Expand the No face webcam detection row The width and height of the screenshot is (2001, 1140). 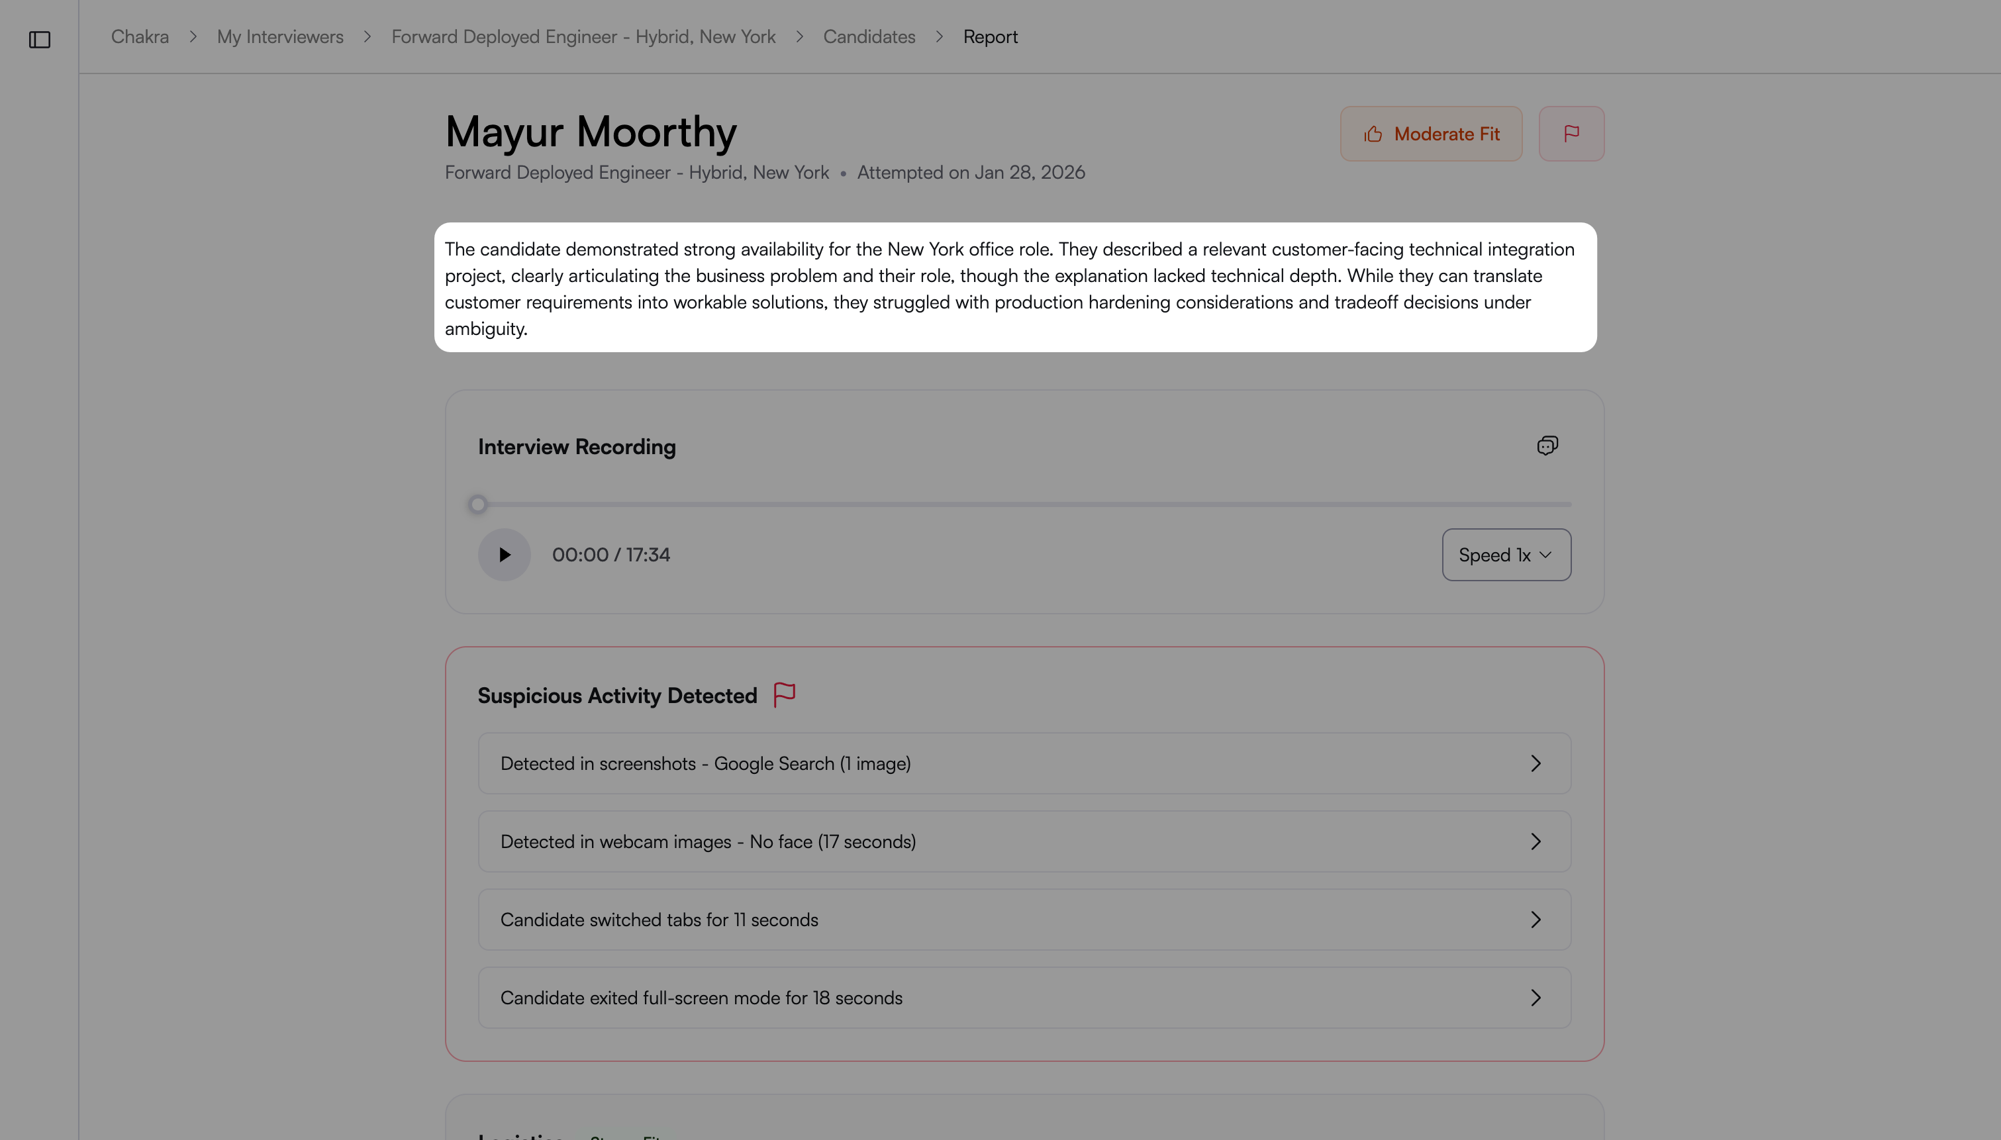tap(1023, 841)
